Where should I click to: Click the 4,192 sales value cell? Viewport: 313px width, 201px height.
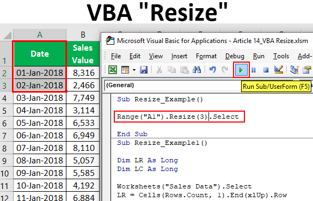pos(83,186)
